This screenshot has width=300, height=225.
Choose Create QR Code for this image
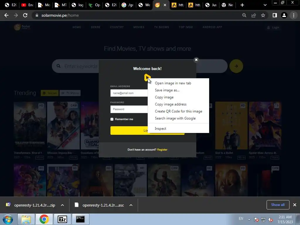coord(178,111)
